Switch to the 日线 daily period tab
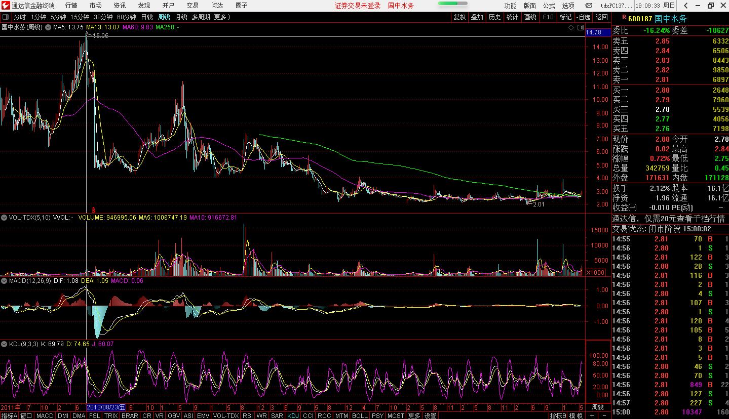 pos(146,17)
